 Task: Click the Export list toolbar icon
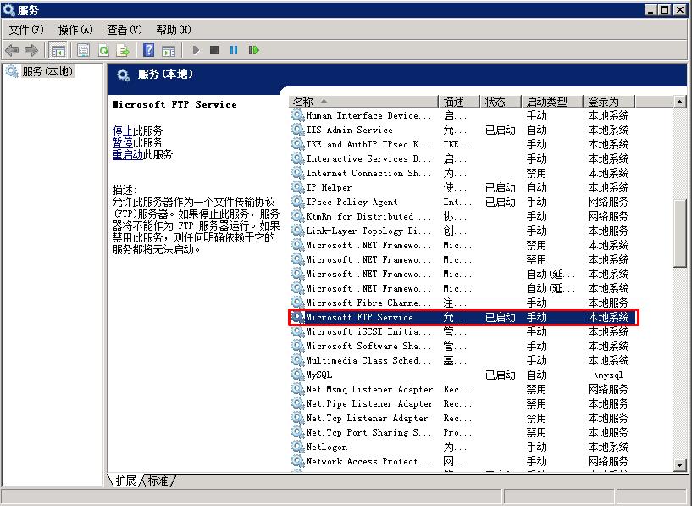[x=123, y=50]
